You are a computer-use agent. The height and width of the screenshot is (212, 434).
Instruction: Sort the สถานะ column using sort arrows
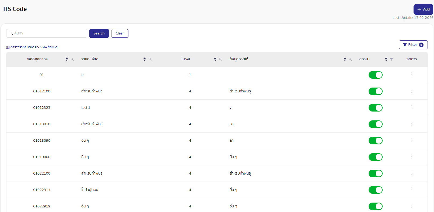386,59
